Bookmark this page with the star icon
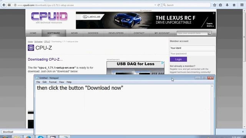Image resolution: width=246 pixels, height=138 pixels. [x=214, y=5]
